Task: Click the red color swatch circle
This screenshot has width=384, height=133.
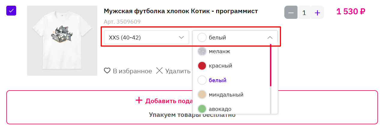Action: [x=202, y=66]
